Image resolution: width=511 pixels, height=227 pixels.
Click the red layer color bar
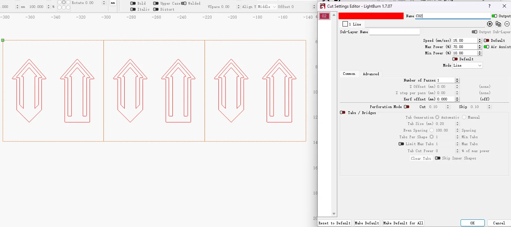(x=371, y=16)
